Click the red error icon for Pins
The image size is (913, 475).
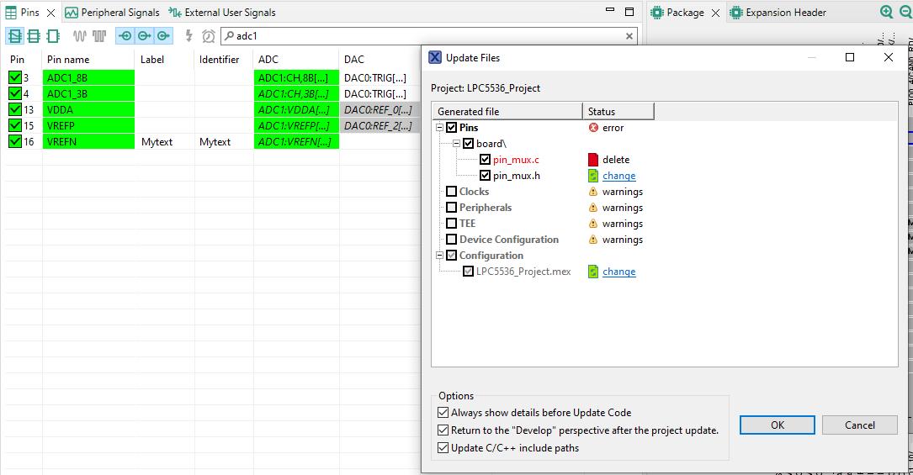point(593,127)
